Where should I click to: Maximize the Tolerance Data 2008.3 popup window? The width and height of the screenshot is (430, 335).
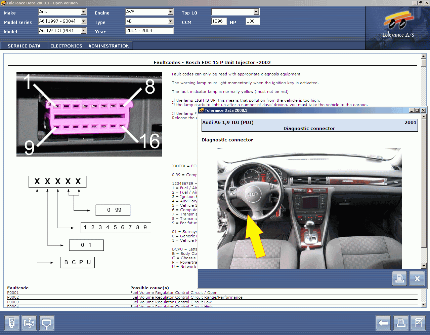(417, 110)
